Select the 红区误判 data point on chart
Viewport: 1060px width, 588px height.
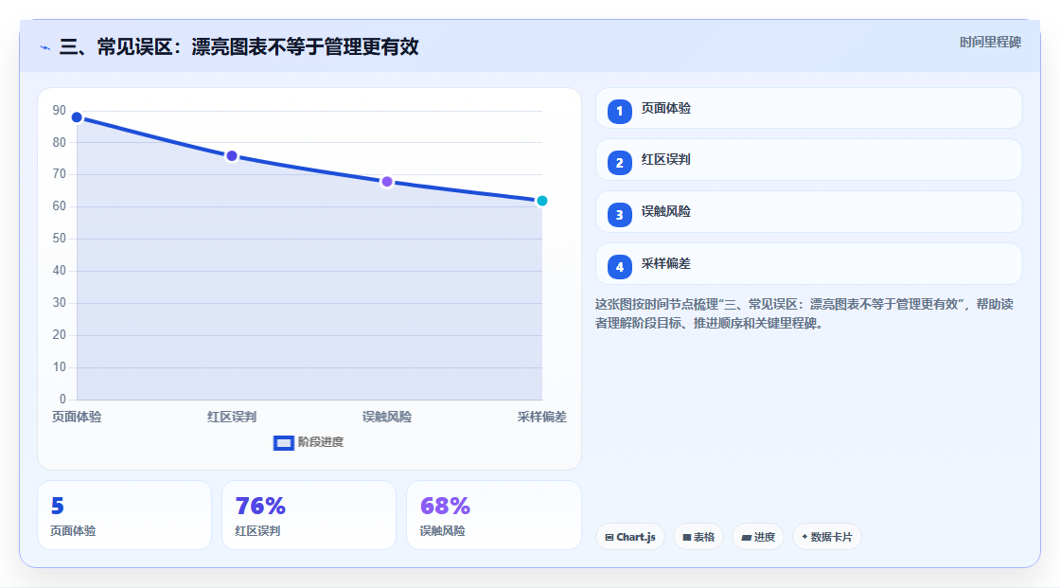232,156
